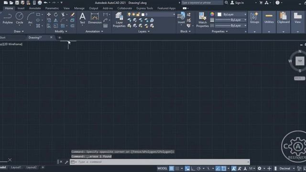Toggle 2D object snap

click(224, 169)
